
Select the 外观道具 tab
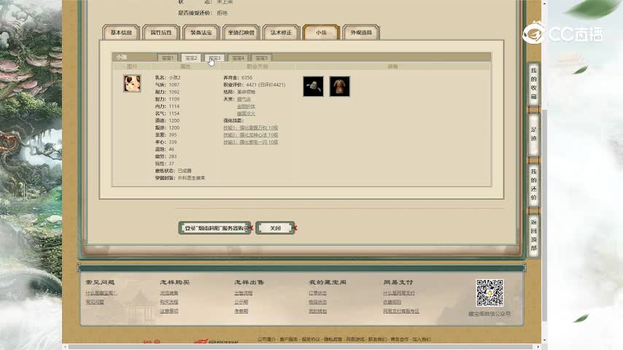click(360, 33)
